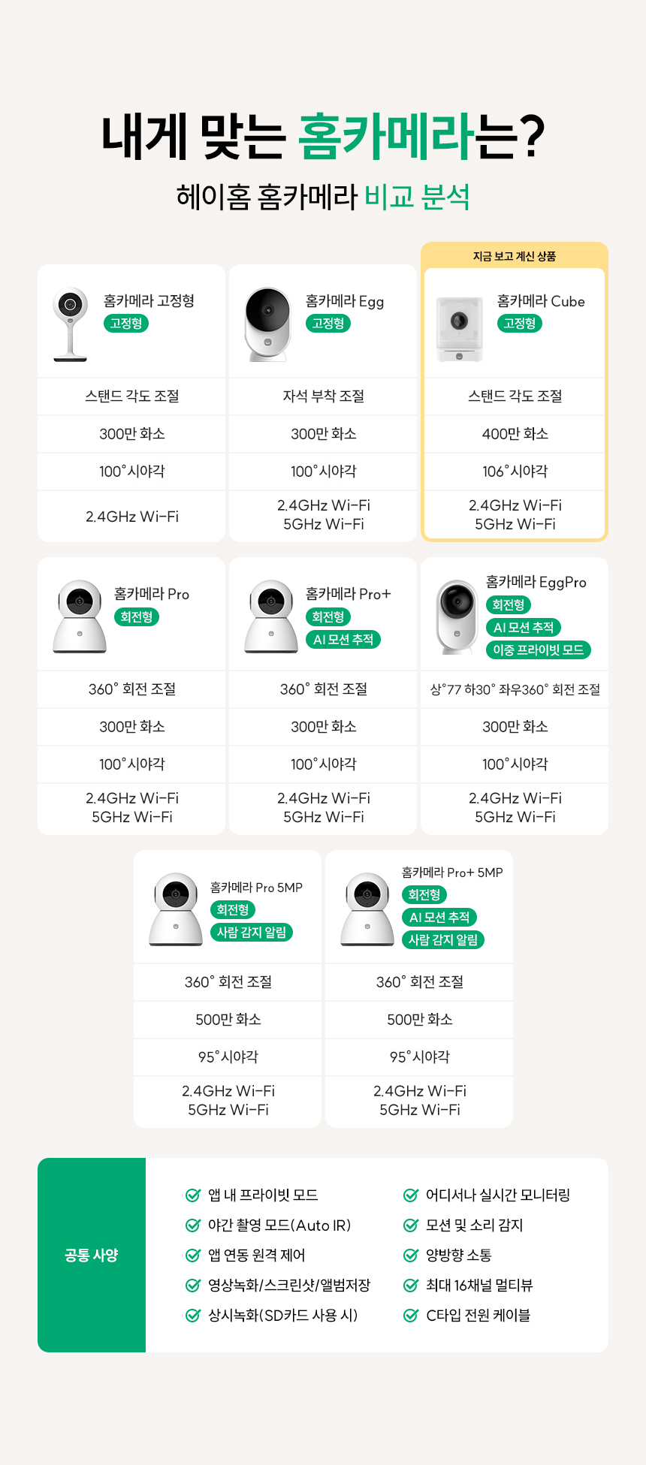Click the 홈카메라 Pro+ camera image

click(271, 616)
